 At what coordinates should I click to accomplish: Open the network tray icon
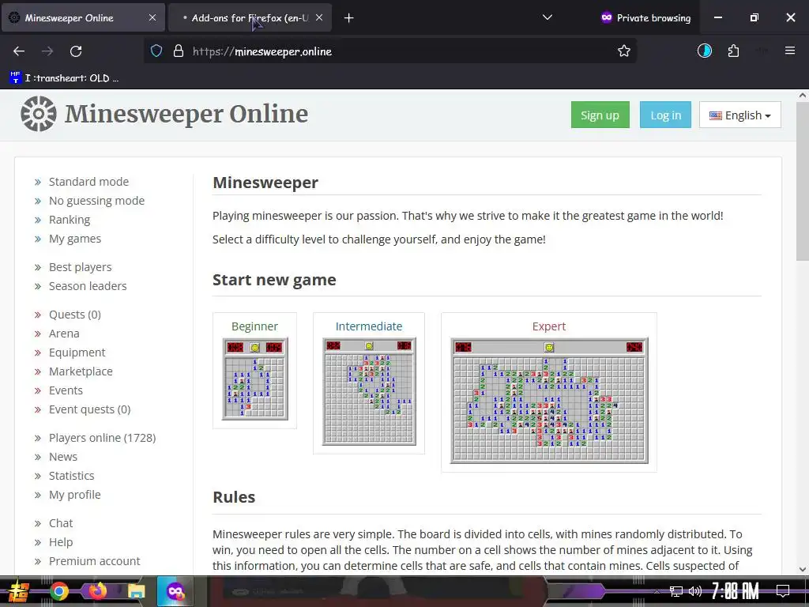click(x=675, y=591)
